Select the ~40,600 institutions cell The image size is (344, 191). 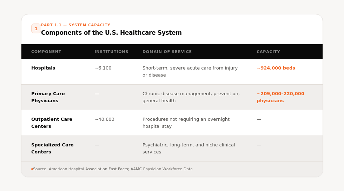(105, 119)
